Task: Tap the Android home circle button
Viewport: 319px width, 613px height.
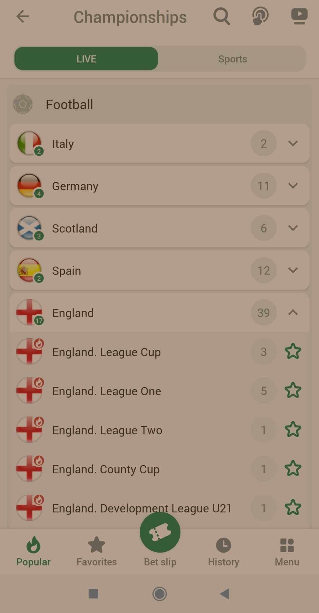Action: tap(159, 594)
